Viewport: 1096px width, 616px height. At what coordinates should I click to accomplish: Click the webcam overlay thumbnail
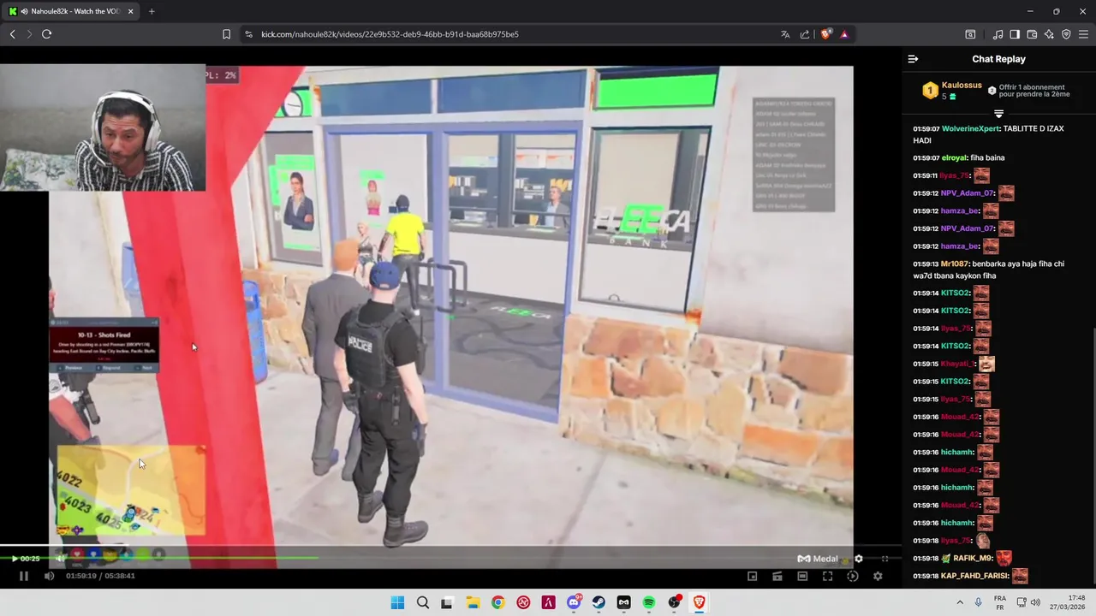click(x=103, y=127)
